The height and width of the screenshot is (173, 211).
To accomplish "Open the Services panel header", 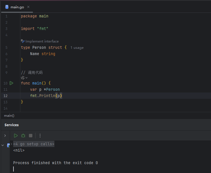I will [11, 125].
